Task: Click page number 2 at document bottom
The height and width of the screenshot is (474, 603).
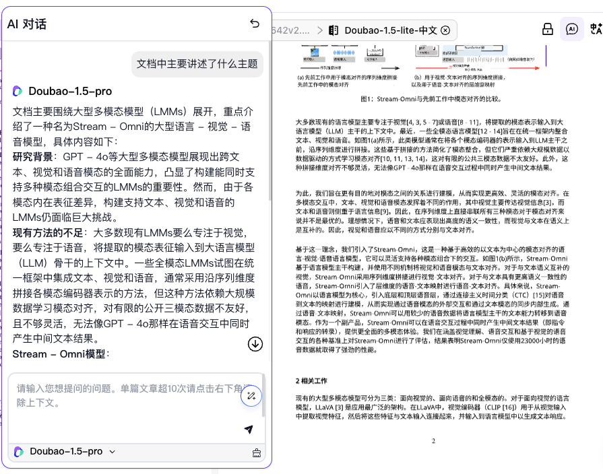Action: point(433,441)
